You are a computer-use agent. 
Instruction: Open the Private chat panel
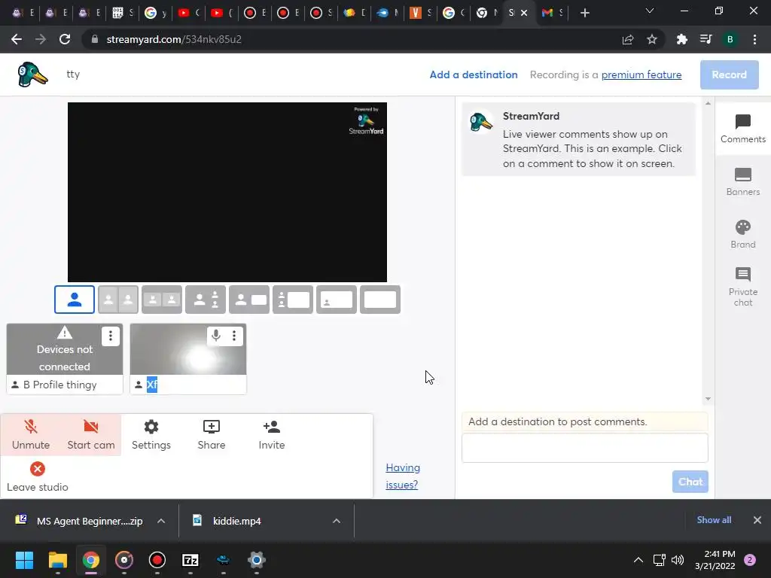pyautogui.click(x=743, y=287)
